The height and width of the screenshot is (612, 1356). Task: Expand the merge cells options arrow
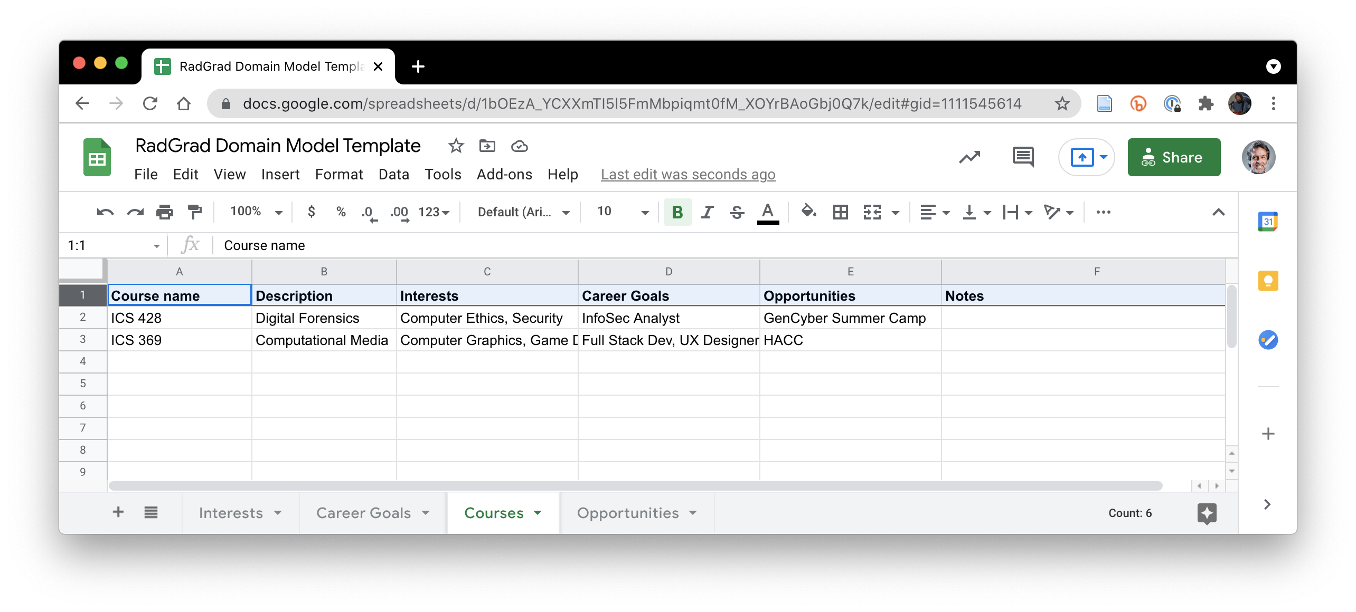click(896, 213)
